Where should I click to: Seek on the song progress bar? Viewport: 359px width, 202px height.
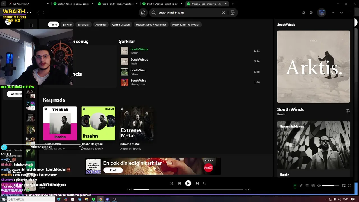188,189
